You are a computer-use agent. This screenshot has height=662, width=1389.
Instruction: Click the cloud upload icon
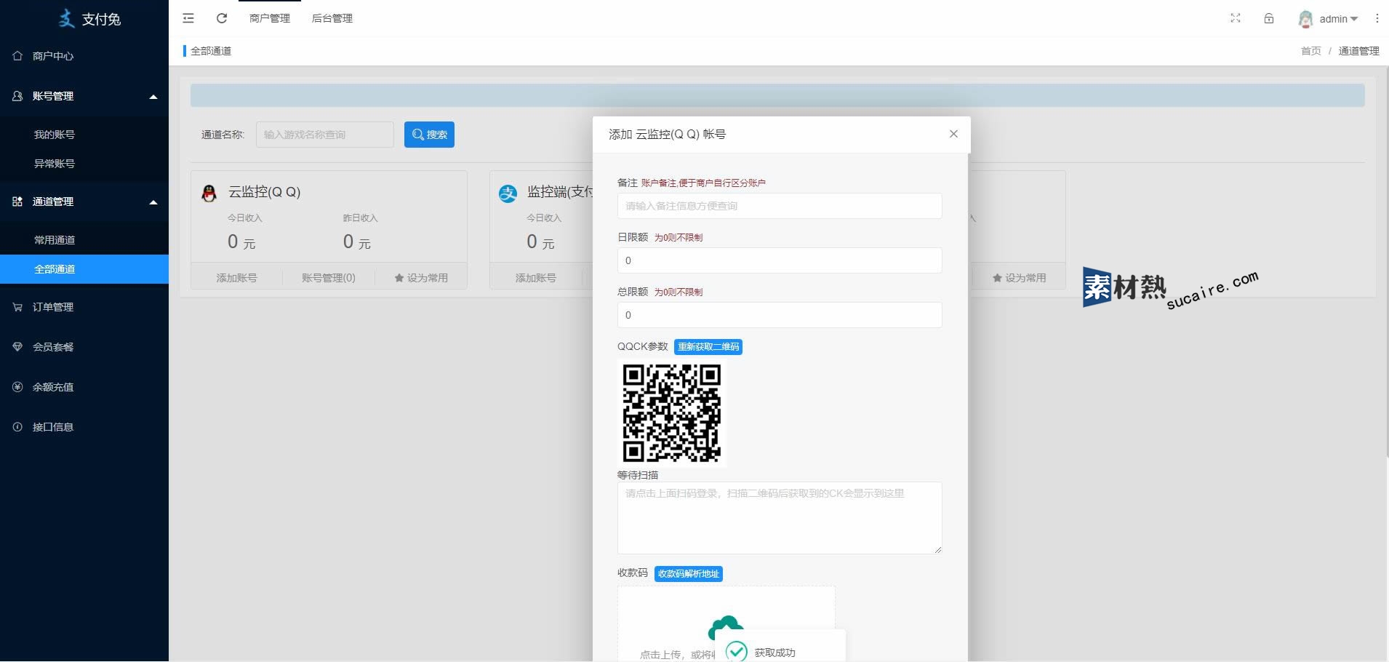click(726, 628)
